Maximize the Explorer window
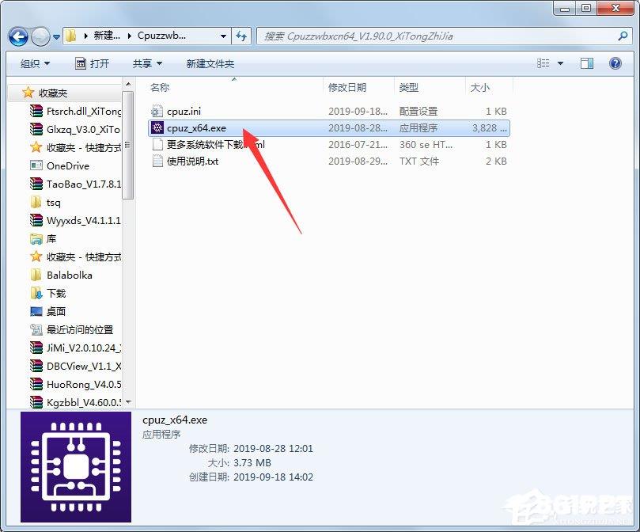Image resolution: width=640 pixels, height=532 pixels. tap(586, 7)
